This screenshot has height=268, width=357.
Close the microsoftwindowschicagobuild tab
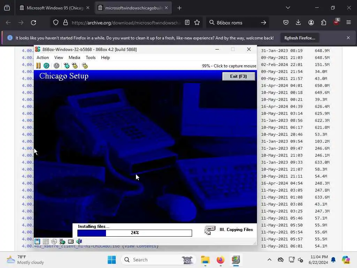166,8
